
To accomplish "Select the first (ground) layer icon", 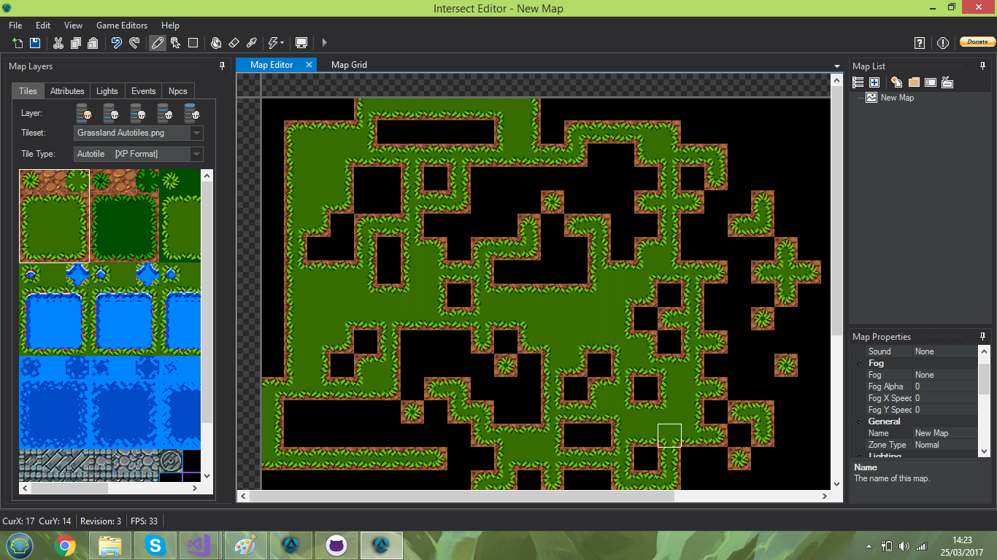I will [x=85, y=113].
